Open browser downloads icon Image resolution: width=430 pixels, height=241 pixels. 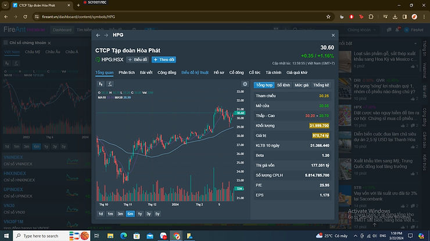tap(395, 17)
